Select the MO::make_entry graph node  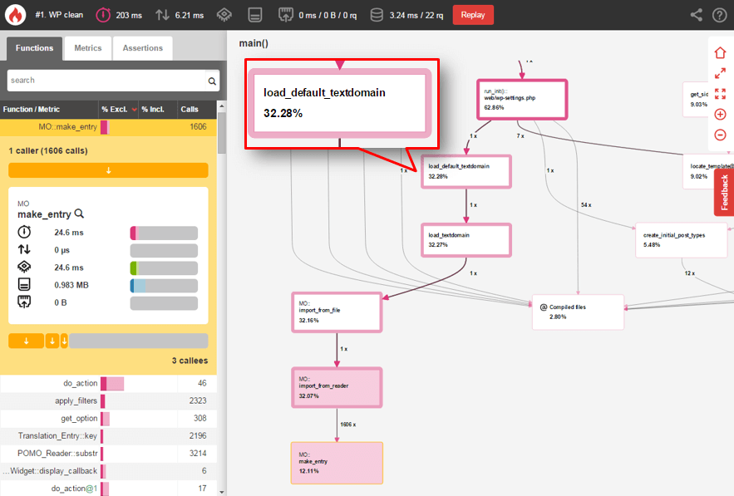337,463
